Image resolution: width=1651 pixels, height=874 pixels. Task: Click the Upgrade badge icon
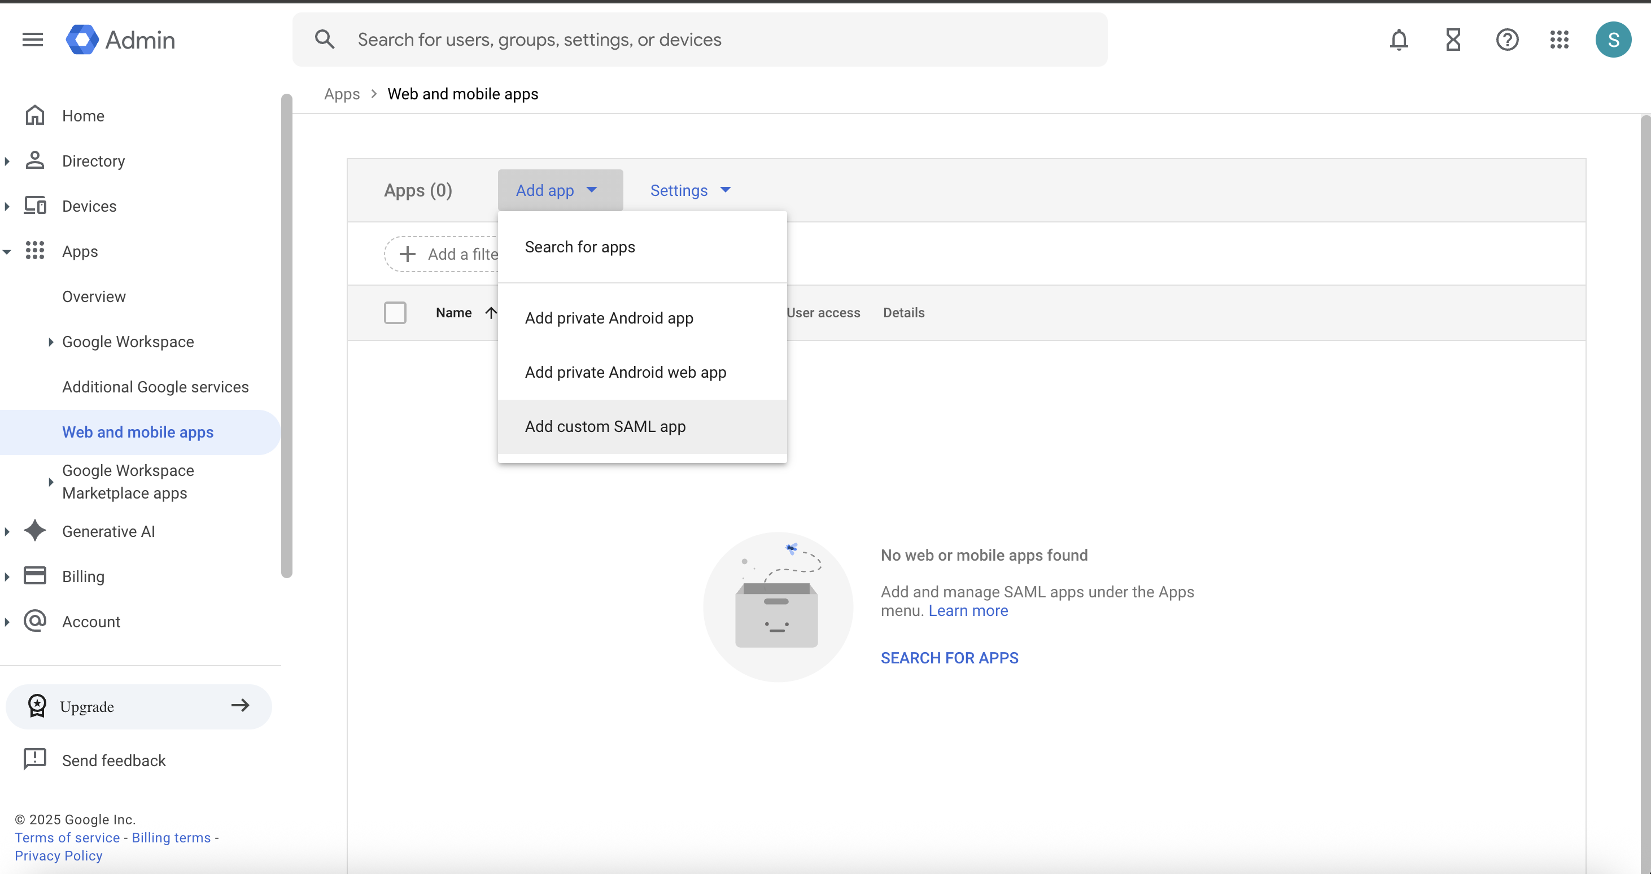tap(37, 706)
